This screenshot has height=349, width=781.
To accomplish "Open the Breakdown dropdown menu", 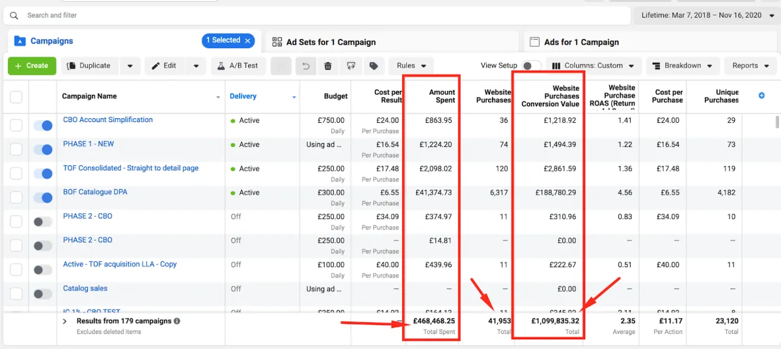I will coord(683,66).
